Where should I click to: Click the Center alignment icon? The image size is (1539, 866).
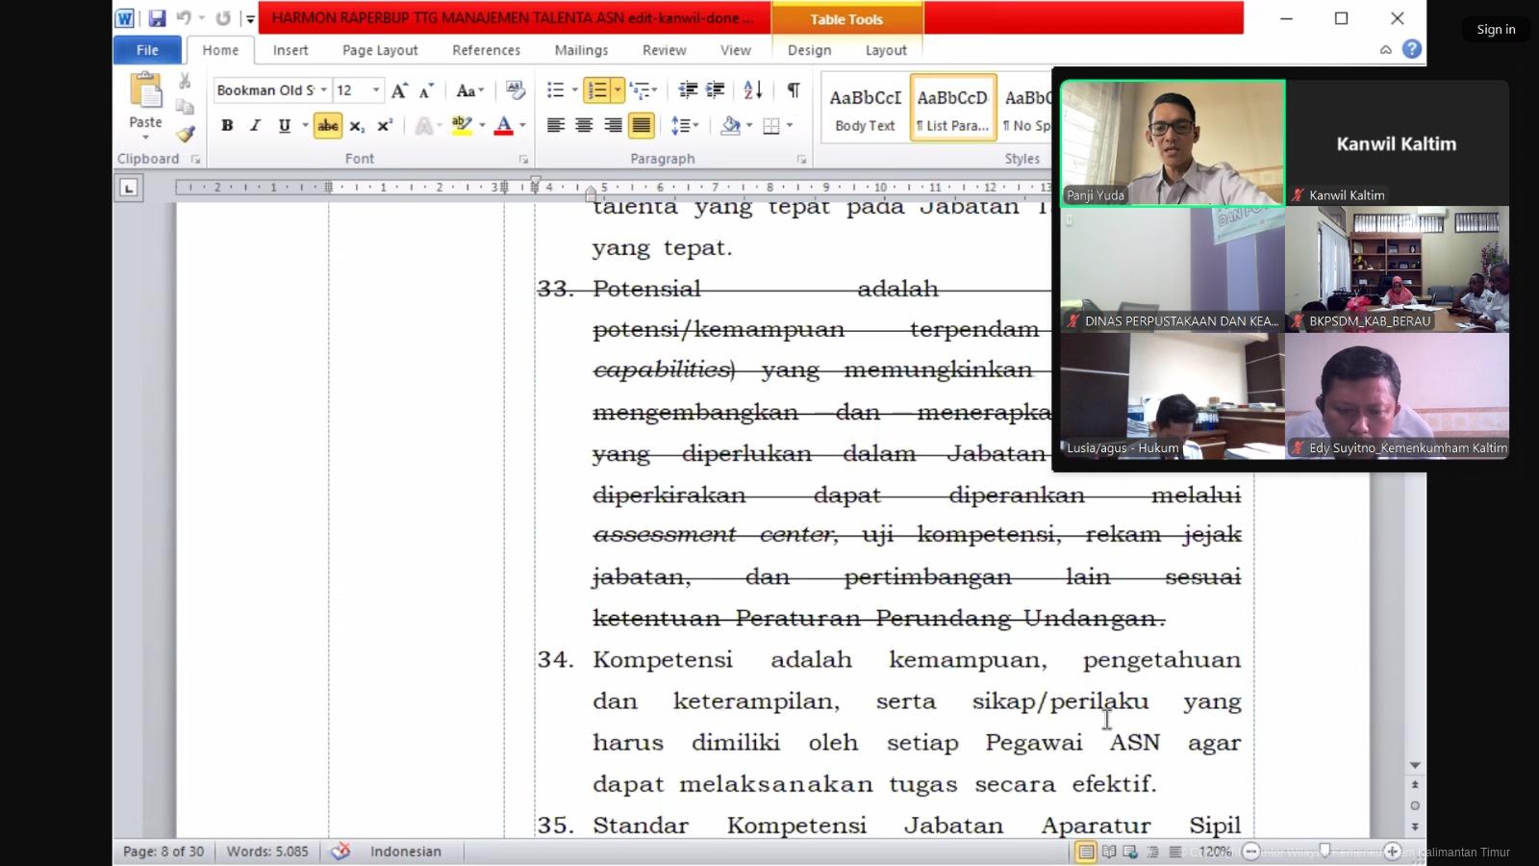click(x=584, y=125)
